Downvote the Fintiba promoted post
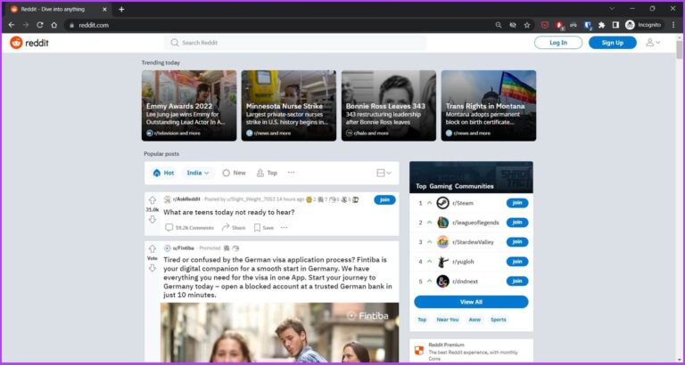 152,268
